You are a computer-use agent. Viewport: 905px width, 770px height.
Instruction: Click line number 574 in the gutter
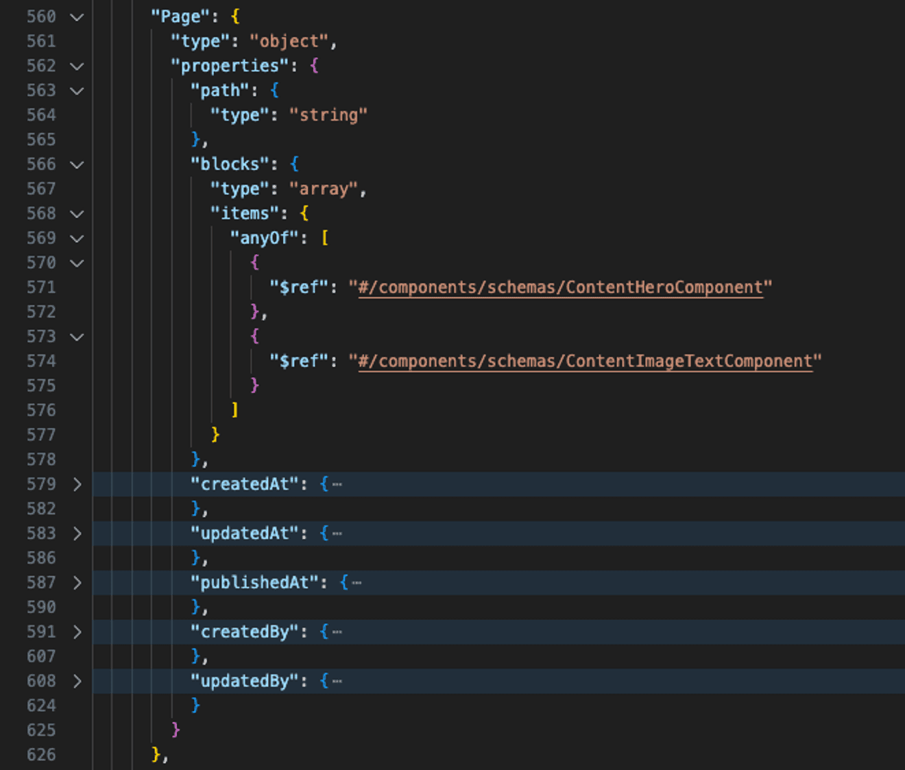click(x=41, y=361)
